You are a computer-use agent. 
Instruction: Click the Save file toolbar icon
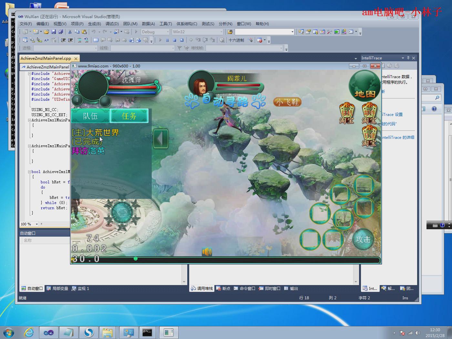tap(54, 32)
